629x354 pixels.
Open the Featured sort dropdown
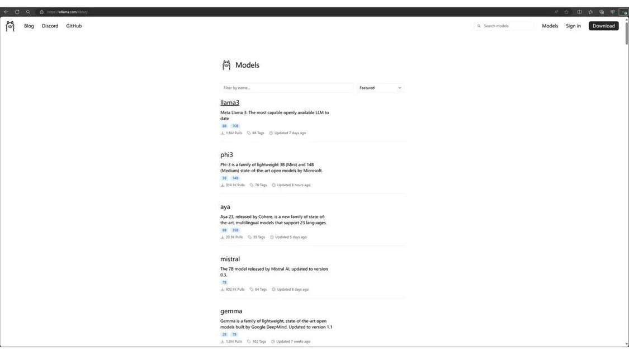tap(380, 88)
